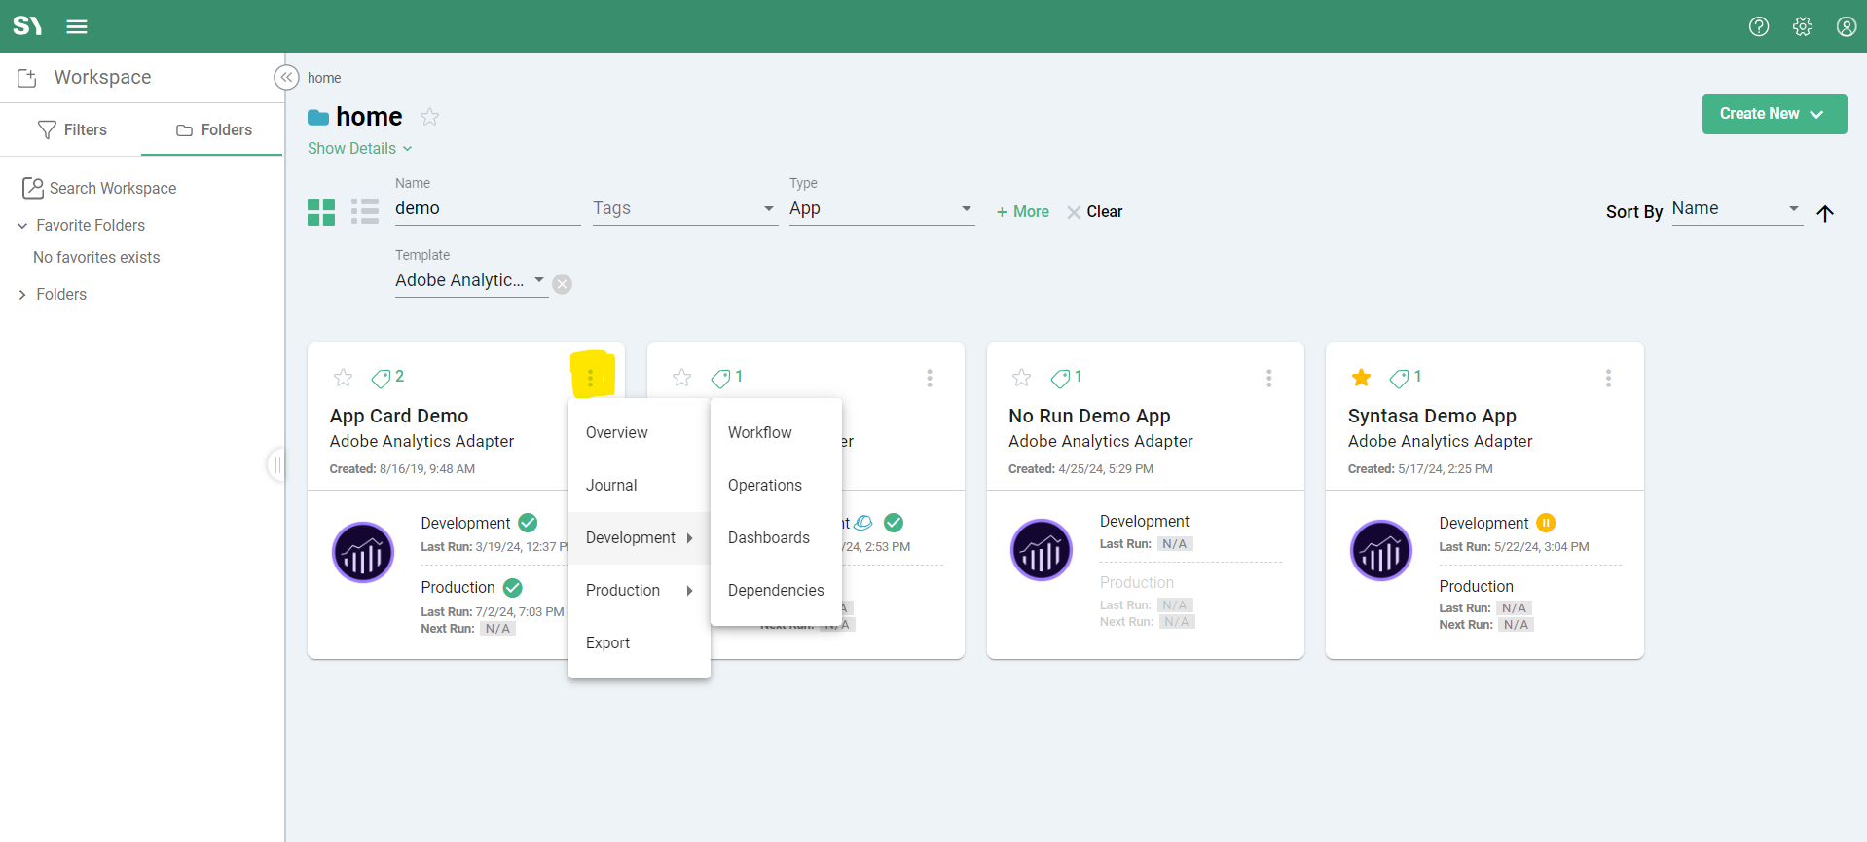Choose Export from the context menu

click(x=607, y=642)
